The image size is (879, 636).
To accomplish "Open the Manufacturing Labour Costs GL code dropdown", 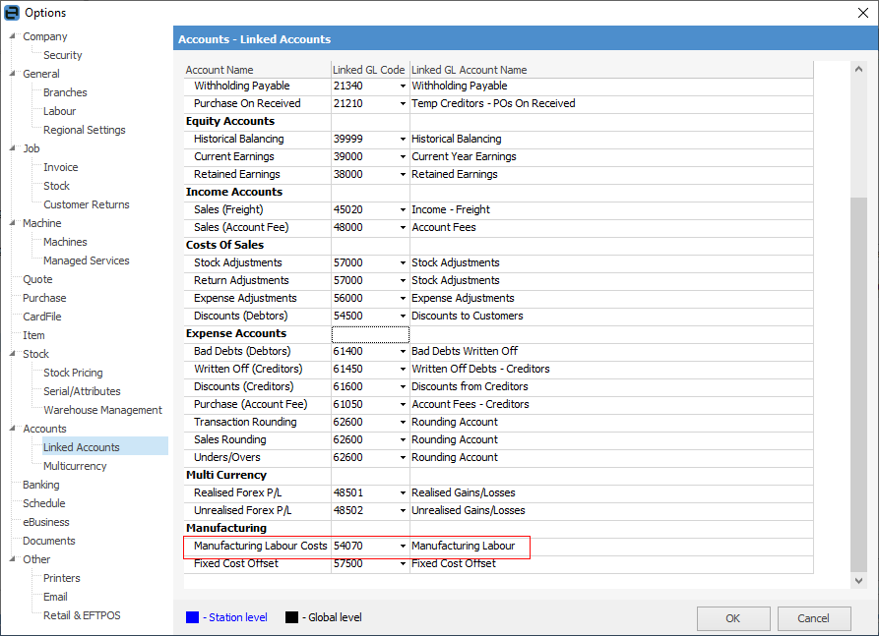I will click(403, 547).
